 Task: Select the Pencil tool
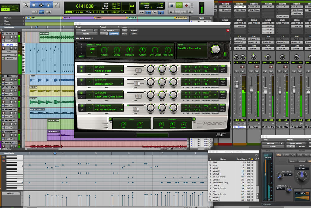click(x=57, y=5)
